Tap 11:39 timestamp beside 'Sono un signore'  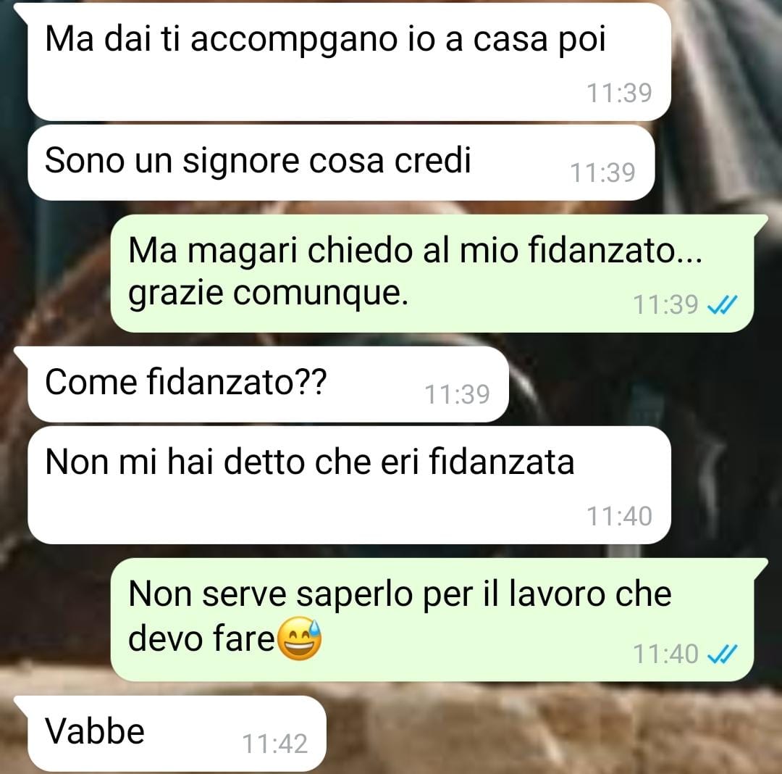603,172
